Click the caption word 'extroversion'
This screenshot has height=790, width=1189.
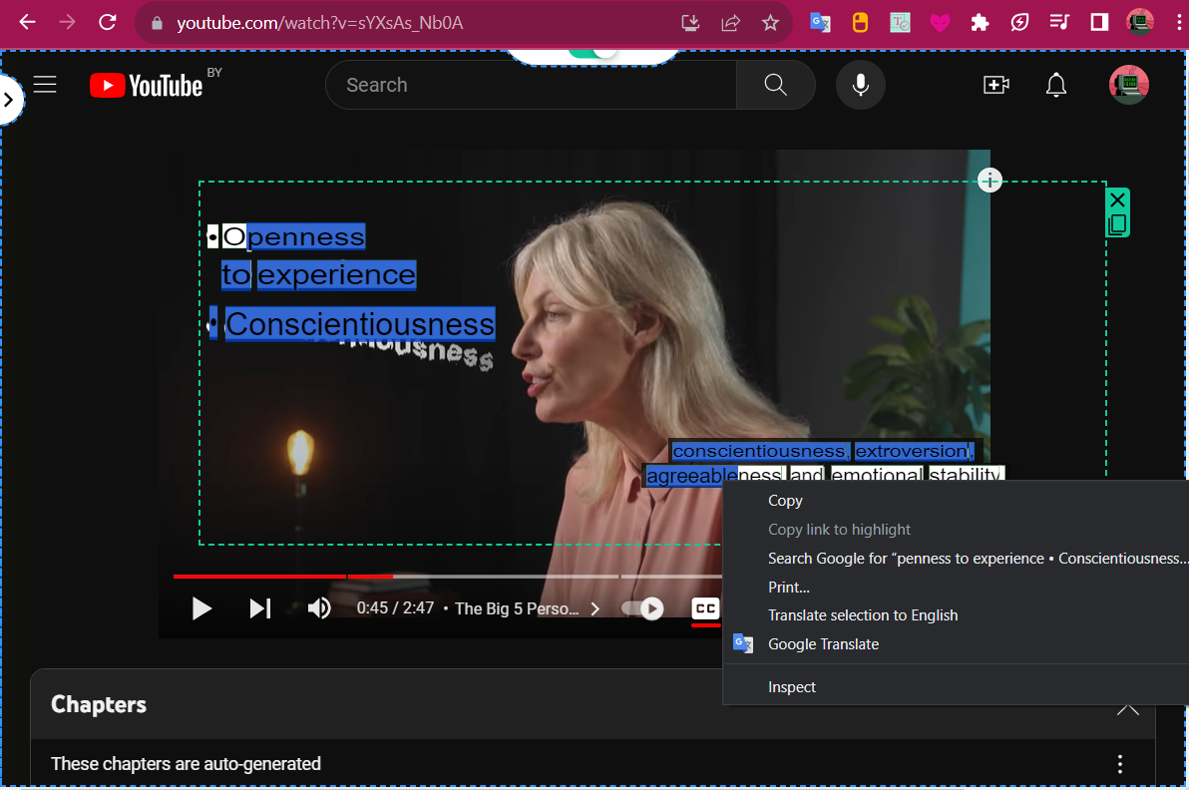pyautogui.click(x=913, y=451)
